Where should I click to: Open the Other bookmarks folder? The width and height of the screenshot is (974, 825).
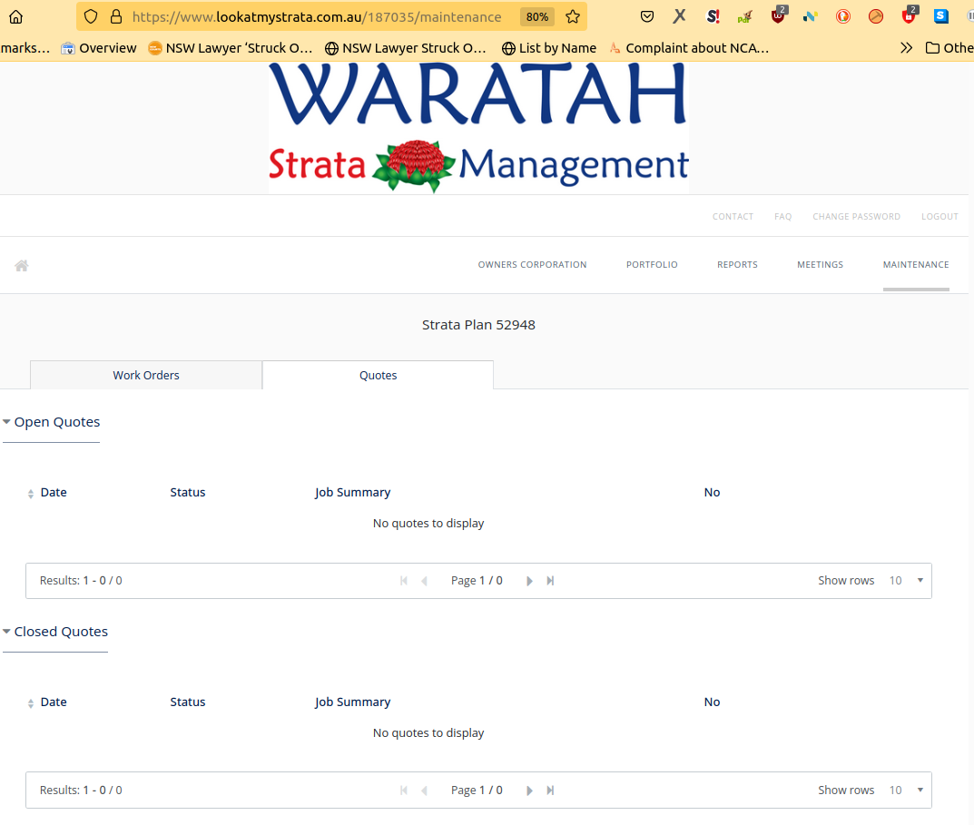point(949,48)
